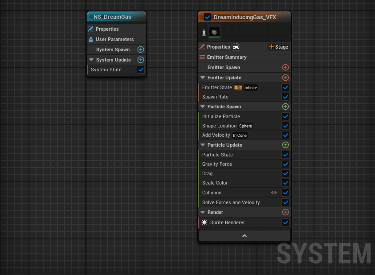Disable the DreamInducingGas_VFX emitter checkbox

coord(208,17)
